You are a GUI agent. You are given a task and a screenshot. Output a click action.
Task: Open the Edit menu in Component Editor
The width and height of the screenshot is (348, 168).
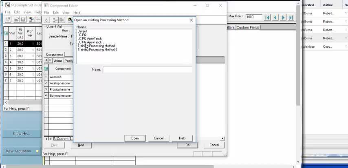(x=55, y=13)
